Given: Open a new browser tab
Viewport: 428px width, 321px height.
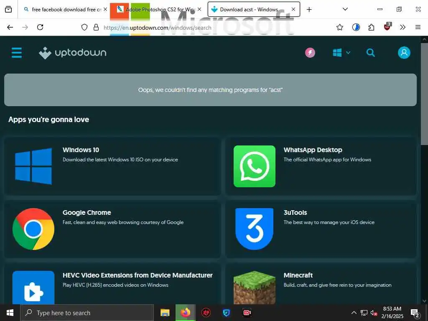Looking at the screenshot, I should (x=309, y=10).
